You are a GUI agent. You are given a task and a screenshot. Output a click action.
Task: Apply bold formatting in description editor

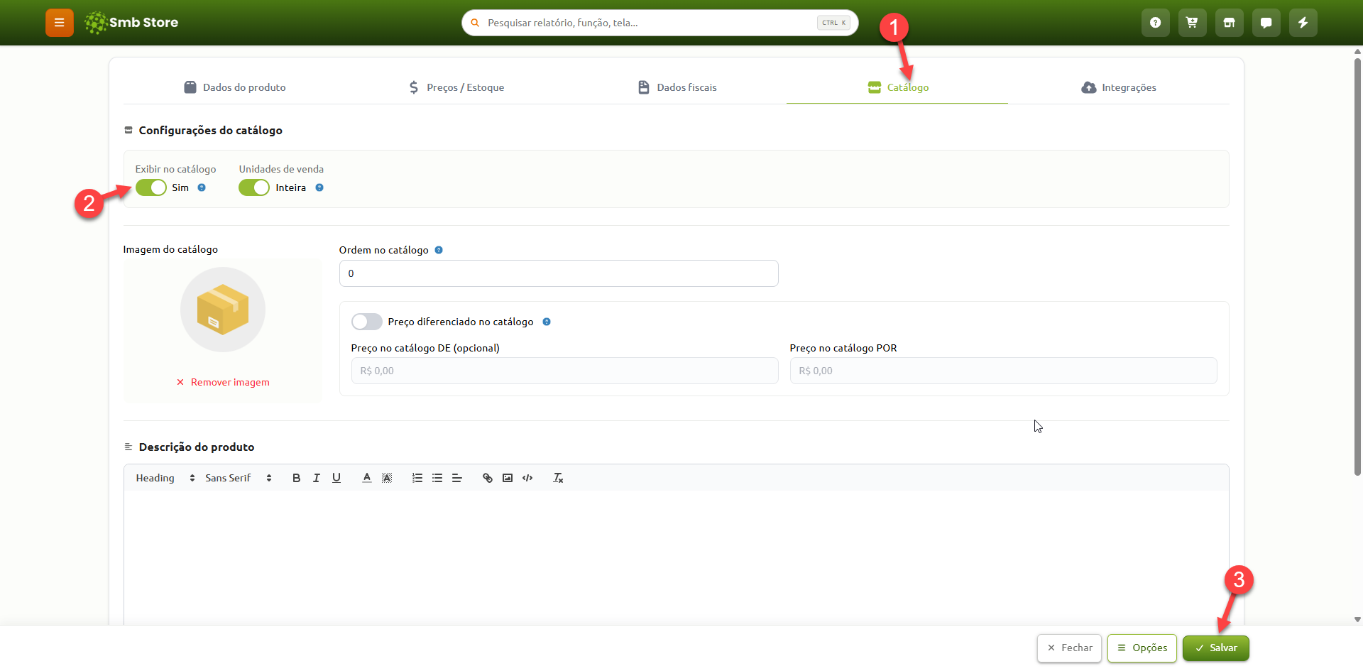[296, 478]
